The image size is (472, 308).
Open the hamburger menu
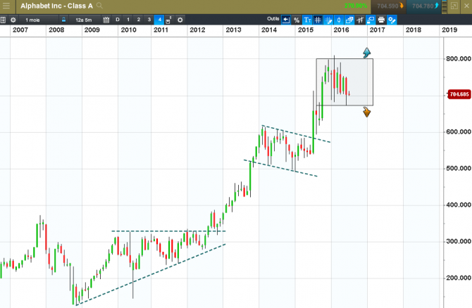6,6
